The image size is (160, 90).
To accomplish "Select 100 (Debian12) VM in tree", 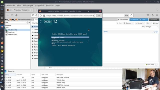I will [x=12, y=30].
